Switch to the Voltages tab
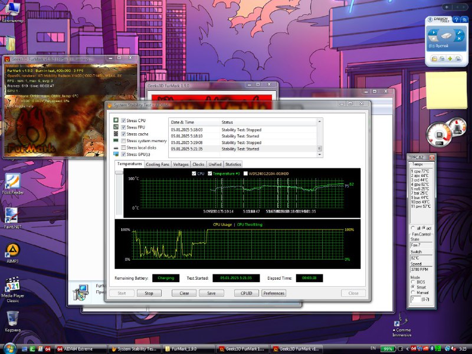Viewport: 472px width, 354px height. coord(181,165)
